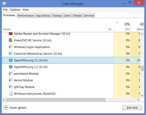Click the unselected OpenOffice.org 3.2 process icon

(x=11, y=67)
